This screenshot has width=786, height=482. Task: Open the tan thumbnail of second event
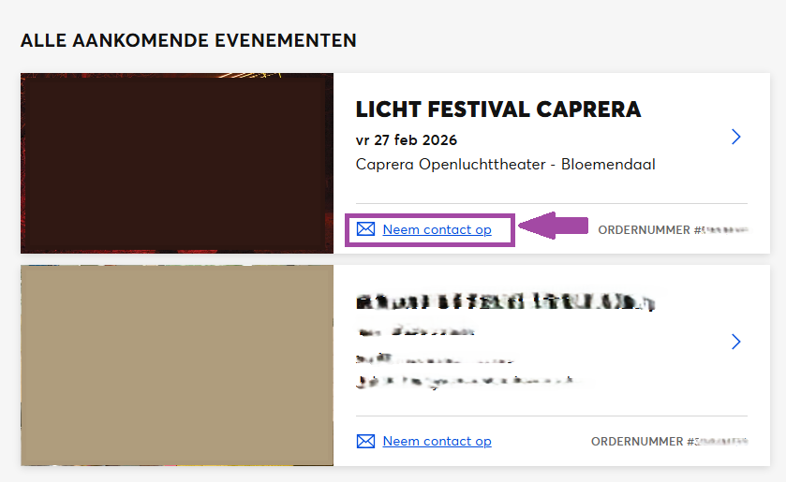pos(177,365)
